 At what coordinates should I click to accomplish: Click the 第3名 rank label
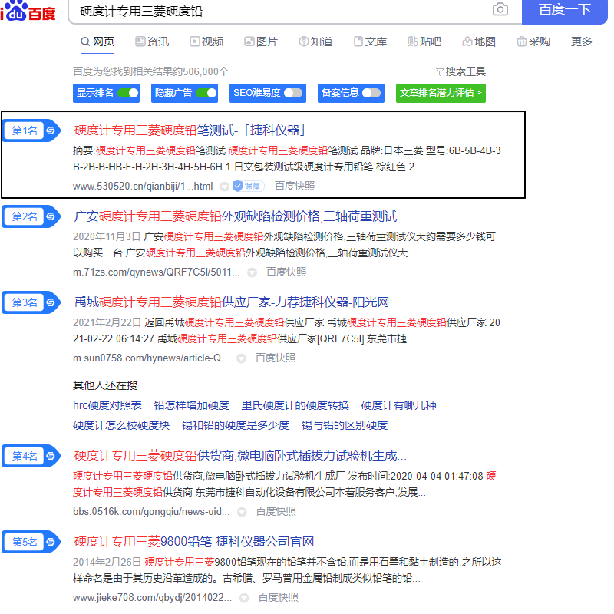click(x=25, y=302)
